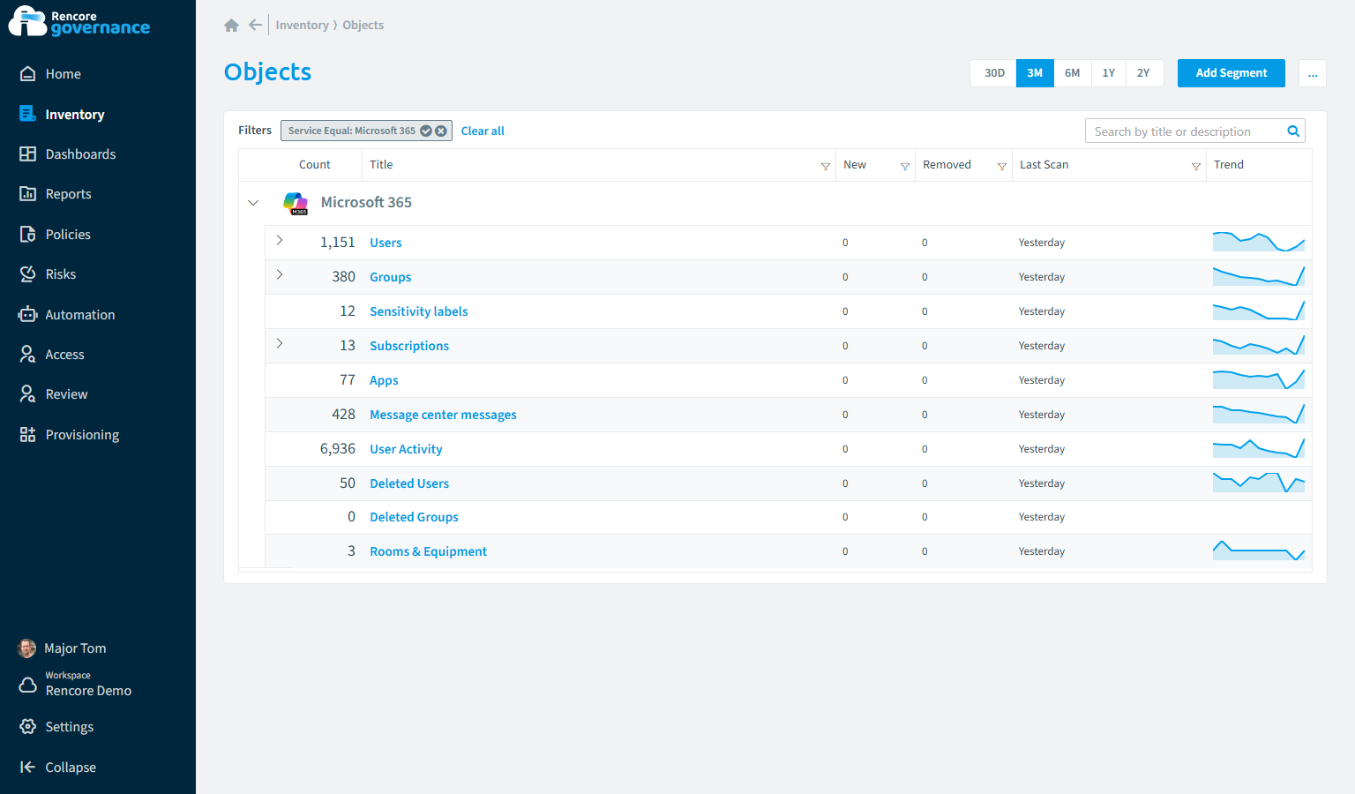This screenshot has width=1355, height=794.
Task: Open the Message center messages link
Action: [443, 415]
